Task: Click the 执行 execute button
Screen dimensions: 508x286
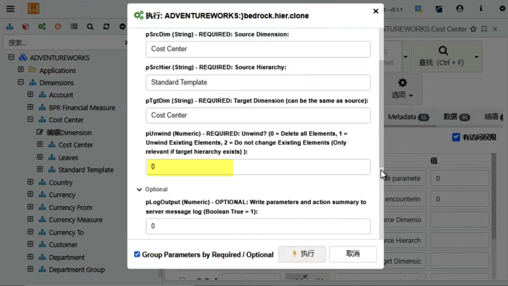Action: [302, 254]
